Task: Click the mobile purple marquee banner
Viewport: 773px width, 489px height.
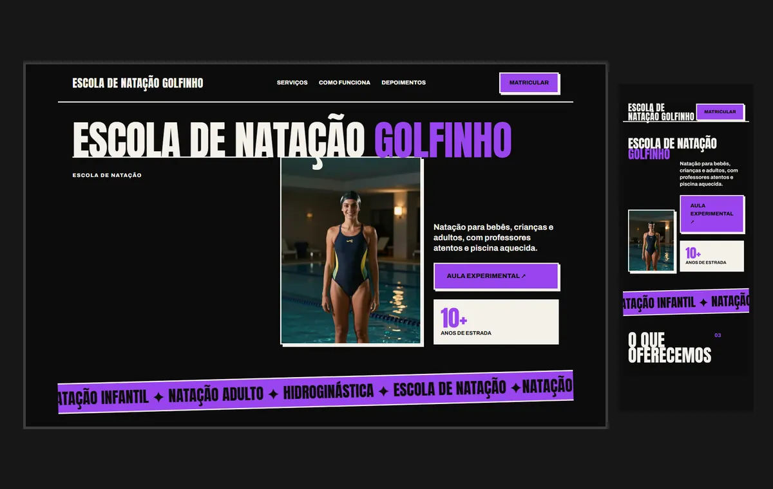Action: (x=686, y=302)
